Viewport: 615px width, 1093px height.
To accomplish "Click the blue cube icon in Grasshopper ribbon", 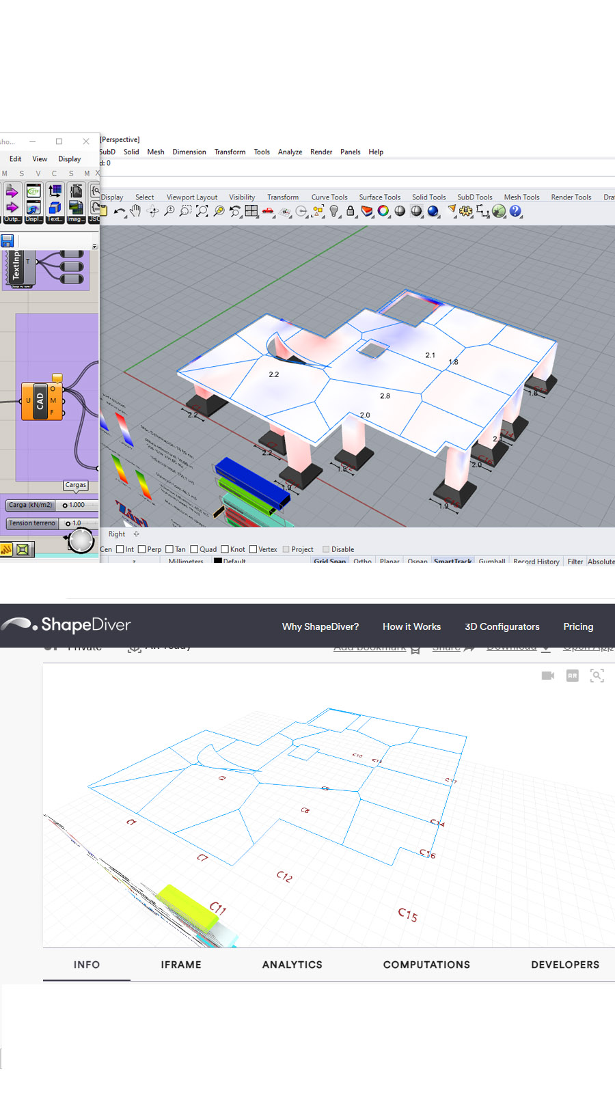I will point(55,208).
